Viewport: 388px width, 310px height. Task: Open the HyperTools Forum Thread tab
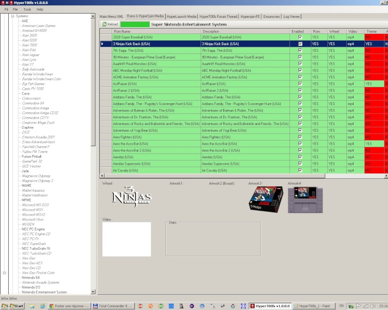pyautogui.click(x=218, y=16)
